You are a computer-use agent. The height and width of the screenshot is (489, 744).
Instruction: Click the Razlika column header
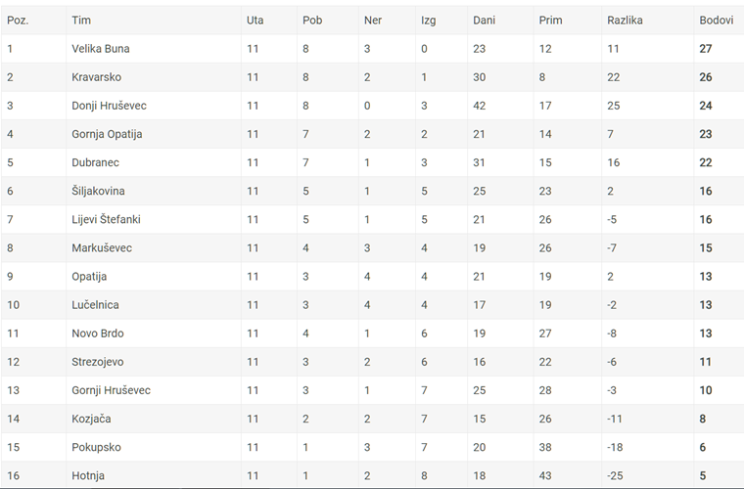625,20
